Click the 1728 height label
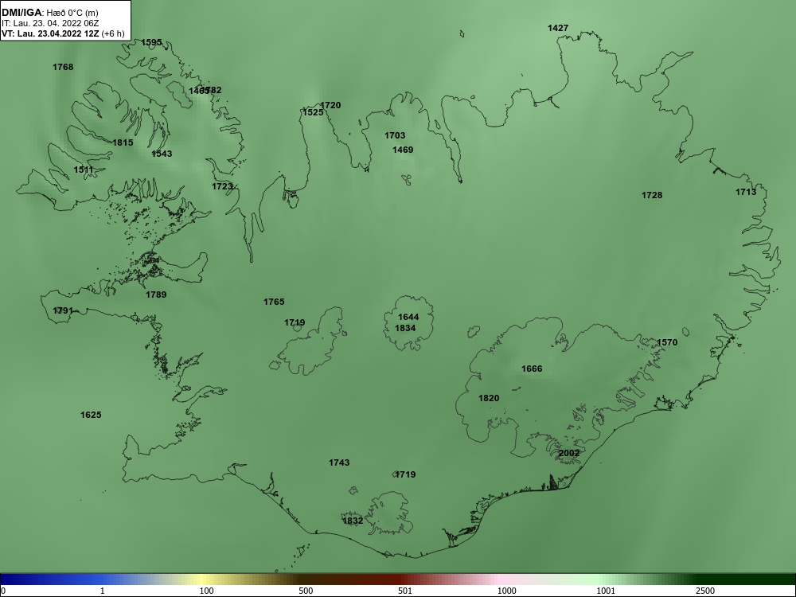This screenshot has height=597, width=796. 652,195
